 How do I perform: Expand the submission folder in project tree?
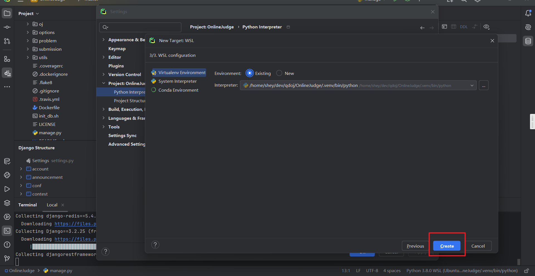28,49
